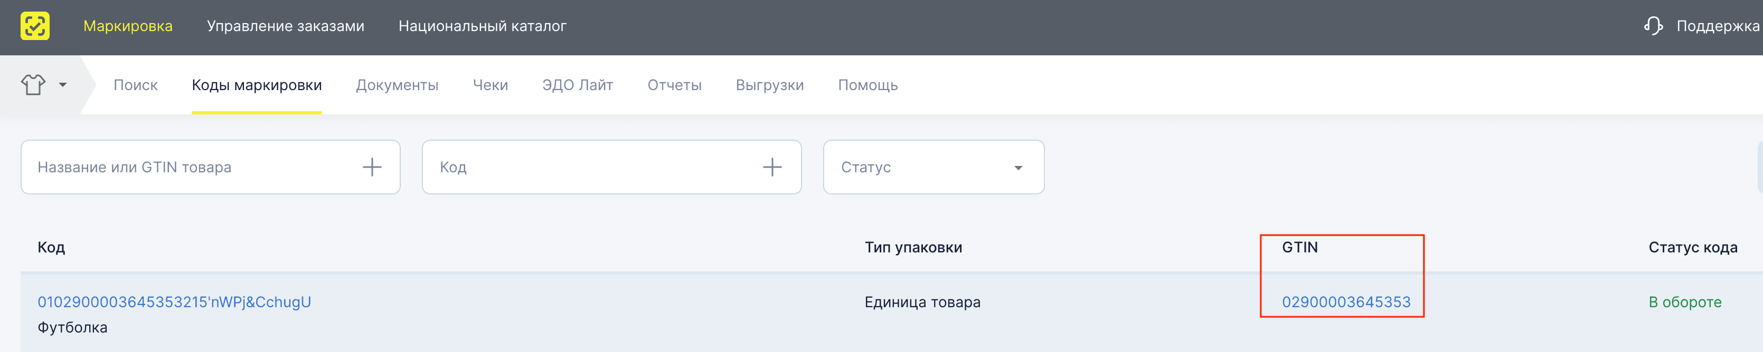
Task: Open the Управление заказами menu
Action: coord(286,26)
